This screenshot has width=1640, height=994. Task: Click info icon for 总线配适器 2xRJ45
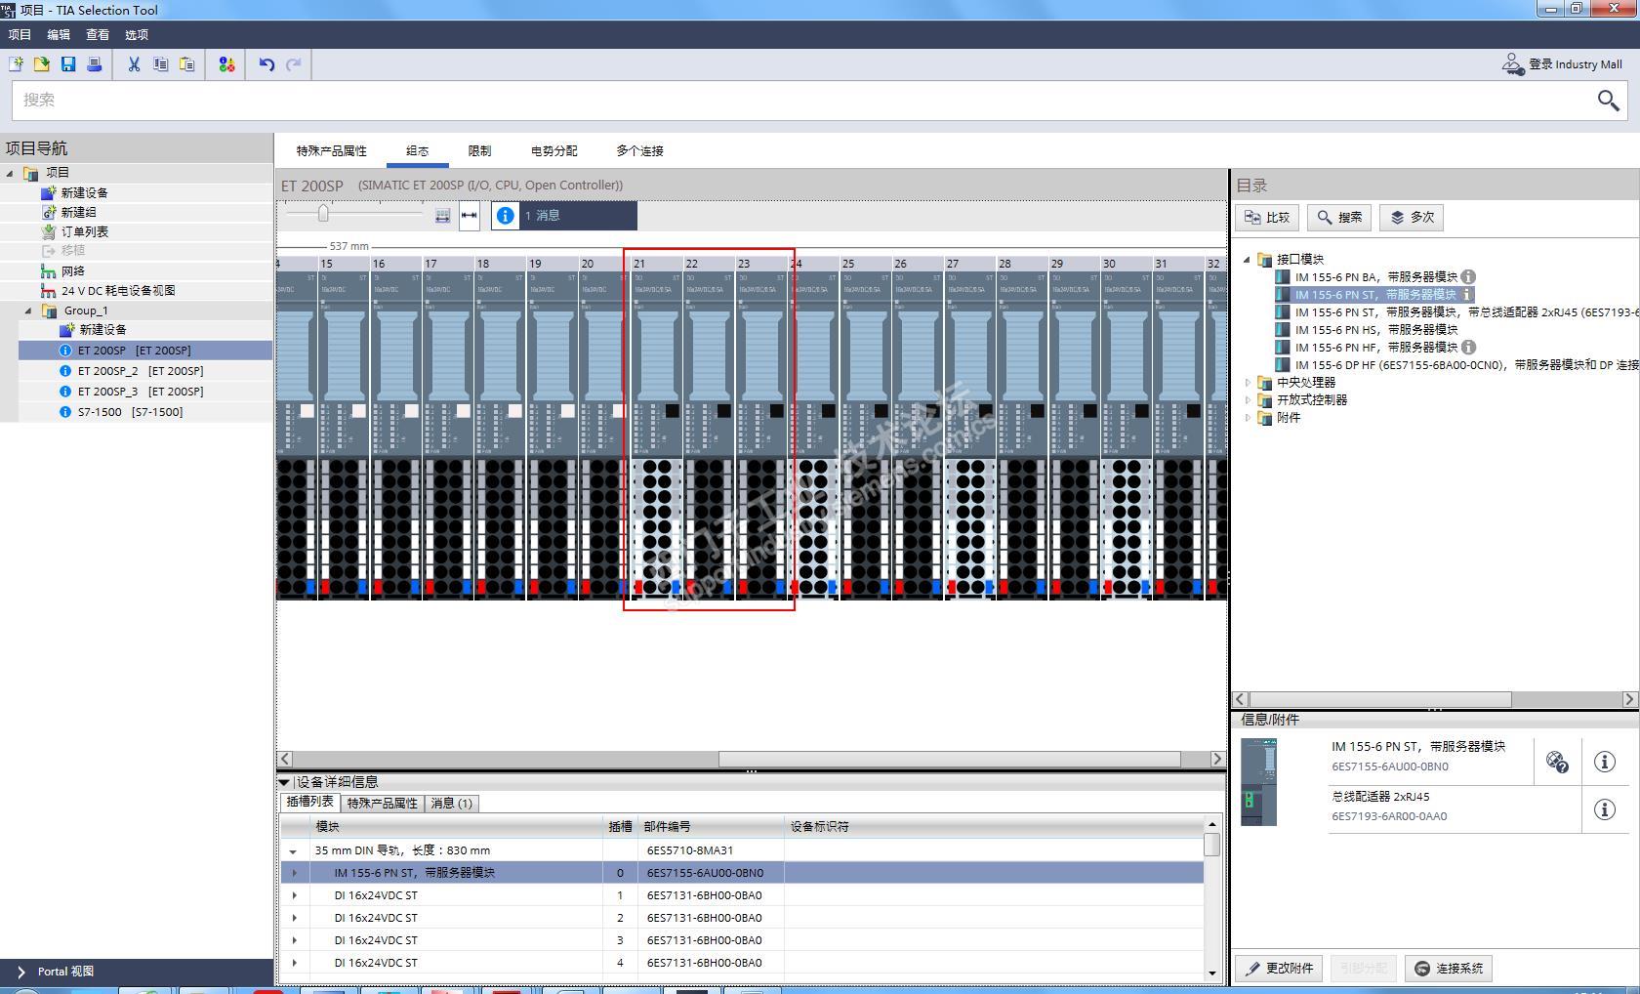1604,809
